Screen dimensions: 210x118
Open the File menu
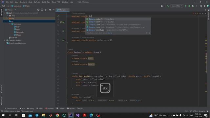pos(7,2)
